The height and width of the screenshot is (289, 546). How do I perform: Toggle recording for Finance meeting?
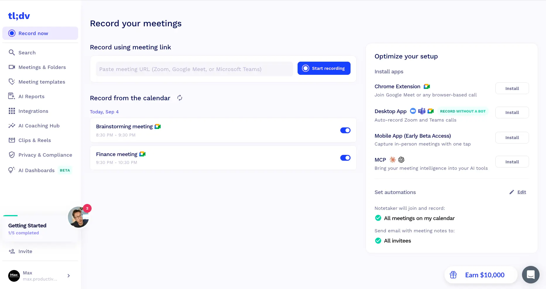tap(345, 158)
